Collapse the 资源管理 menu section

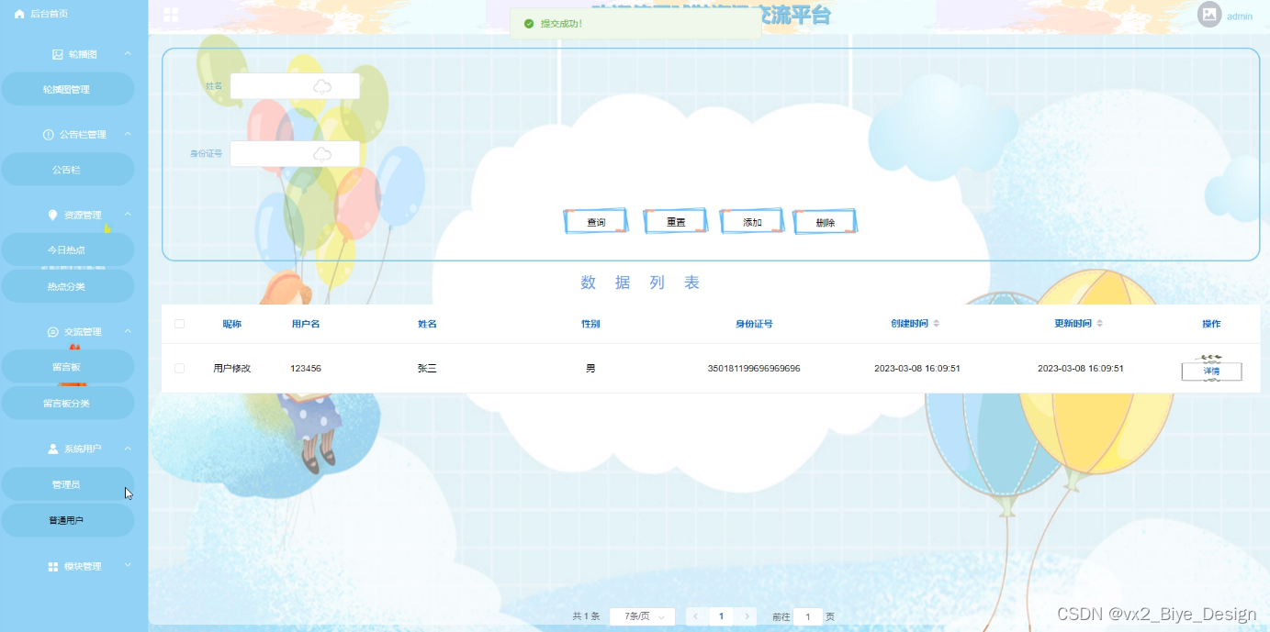point(128,214)
